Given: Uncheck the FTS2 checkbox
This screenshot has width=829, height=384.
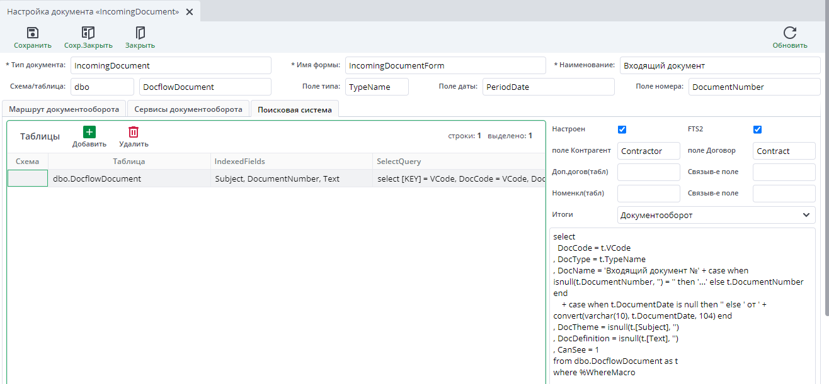Looking at the screenshot, I should point(757,129).
